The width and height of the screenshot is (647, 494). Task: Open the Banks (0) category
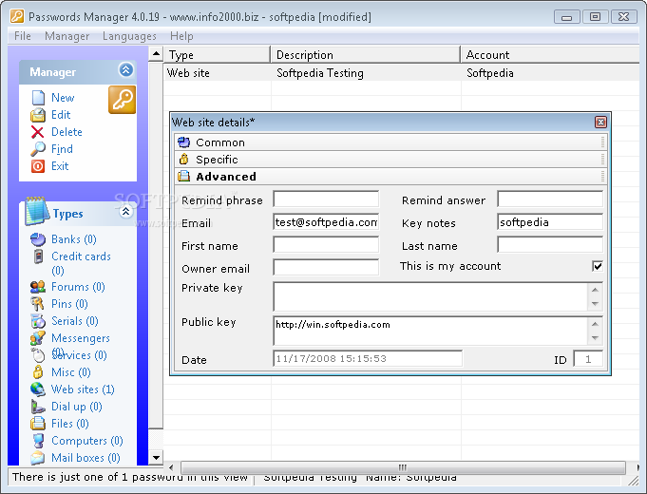click(74, 239)
